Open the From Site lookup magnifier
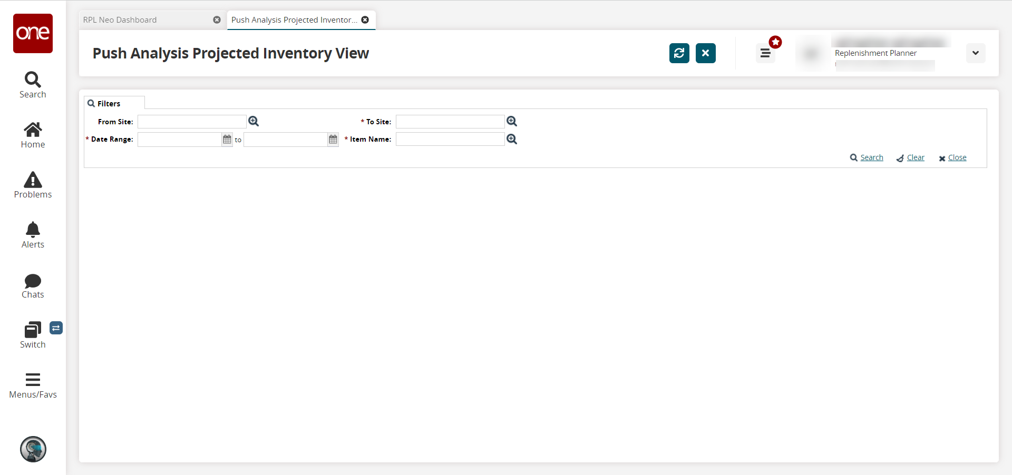The height and width of the screenshot is (475, 1012). tap(254, 122)
